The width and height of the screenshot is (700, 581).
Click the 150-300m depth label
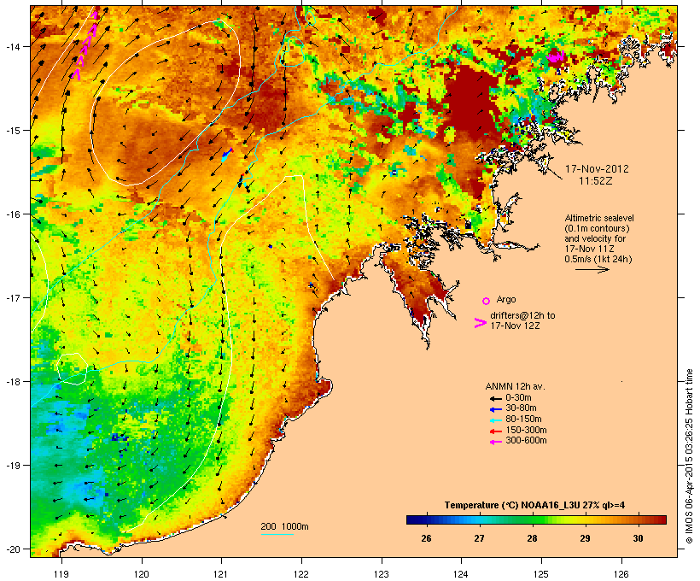tap(526, 430)
